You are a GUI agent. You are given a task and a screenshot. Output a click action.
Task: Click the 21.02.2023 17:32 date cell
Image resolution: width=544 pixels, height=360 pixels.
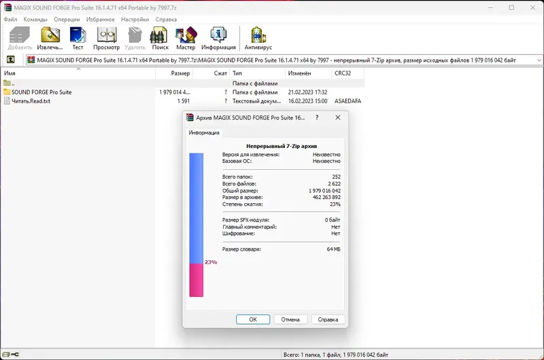coord(308,92)
